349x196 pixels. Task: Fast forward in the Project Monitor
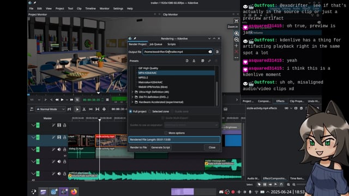pos(71,100)
